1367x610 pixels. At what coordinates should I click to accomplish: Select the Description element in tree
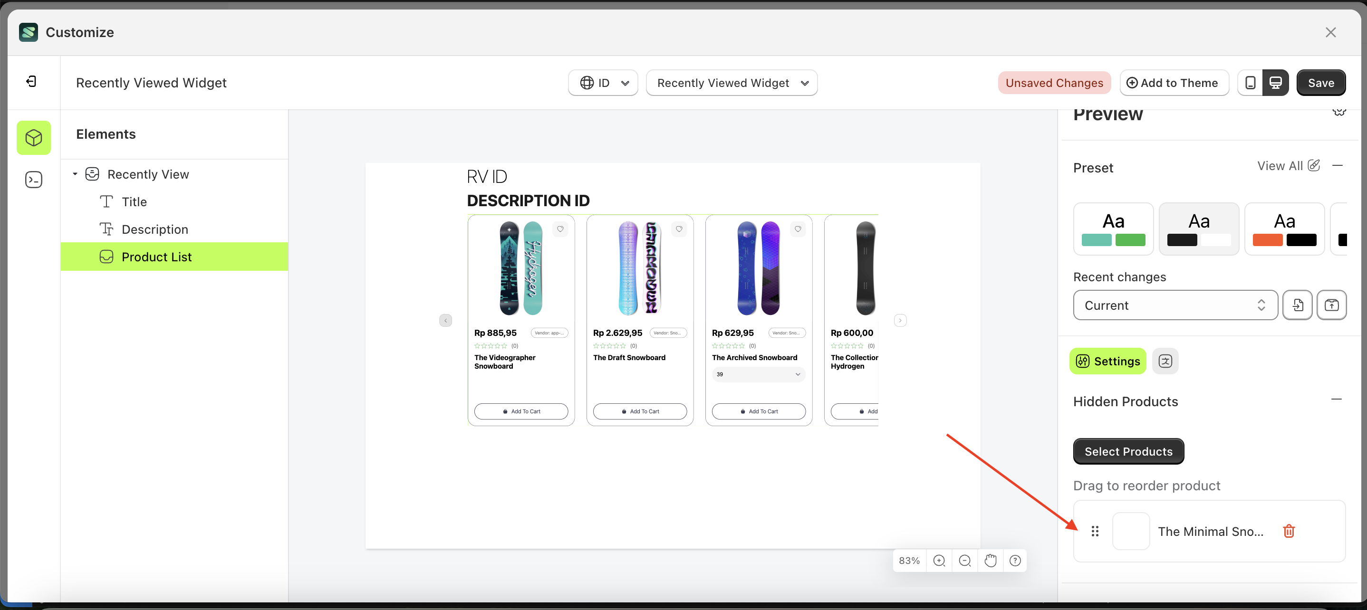[154, 229]
